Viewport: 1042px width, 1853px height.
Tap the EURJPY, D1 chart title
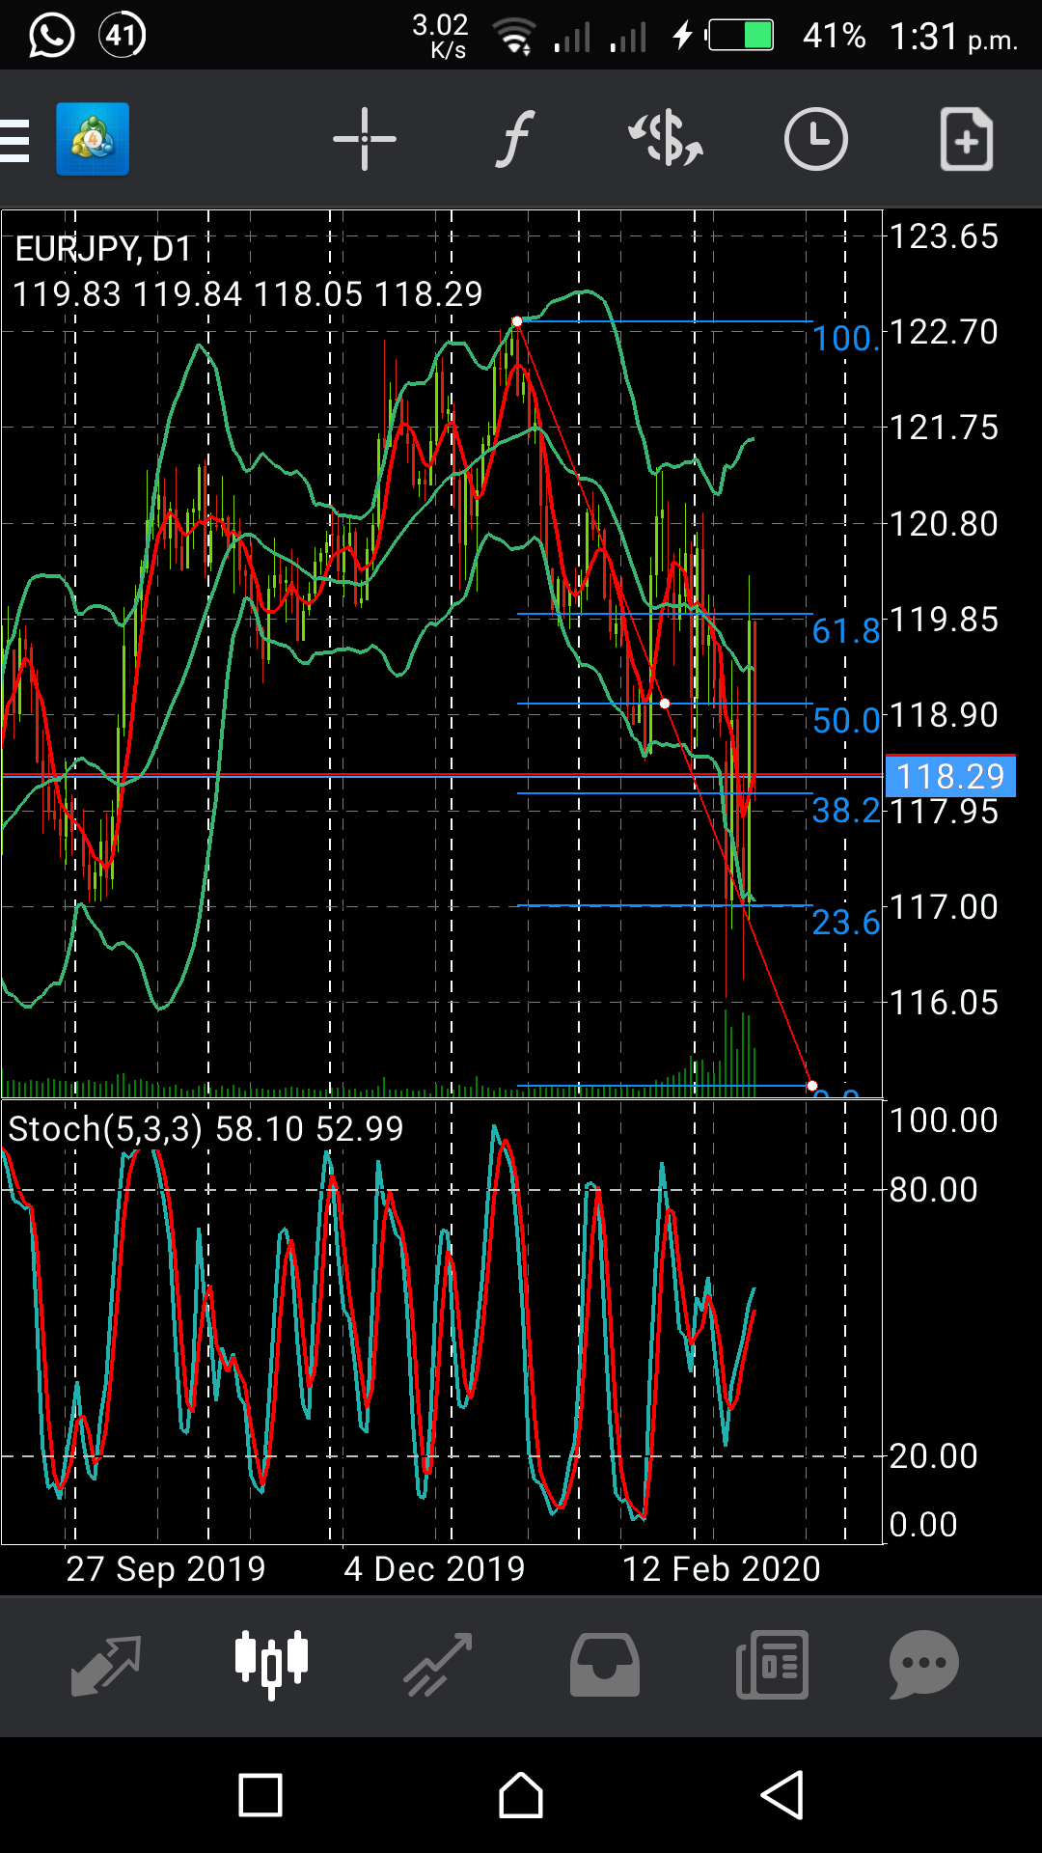point(103,249)
